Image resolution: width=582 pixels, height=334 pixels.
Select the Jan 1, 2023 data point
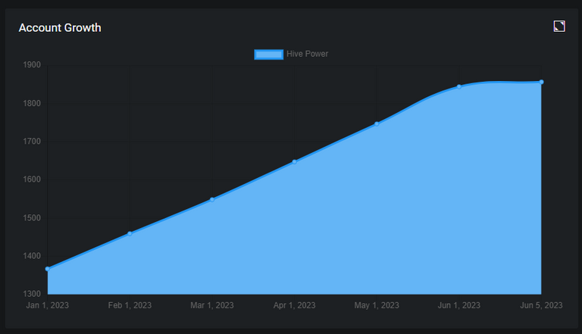point(48,269)
